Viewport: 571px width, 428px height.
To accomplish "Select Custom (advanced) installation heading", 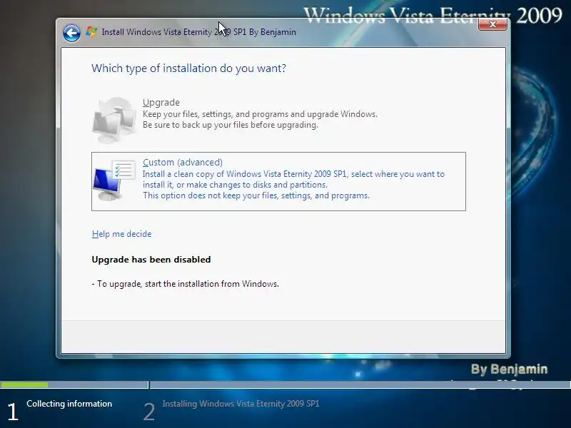I will (x=183, y=162).
